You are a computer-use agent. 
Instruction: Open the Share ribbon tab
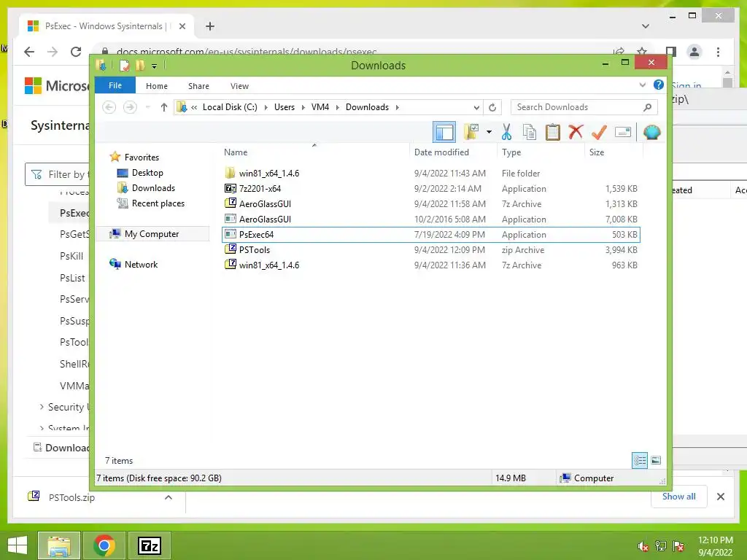198,86
